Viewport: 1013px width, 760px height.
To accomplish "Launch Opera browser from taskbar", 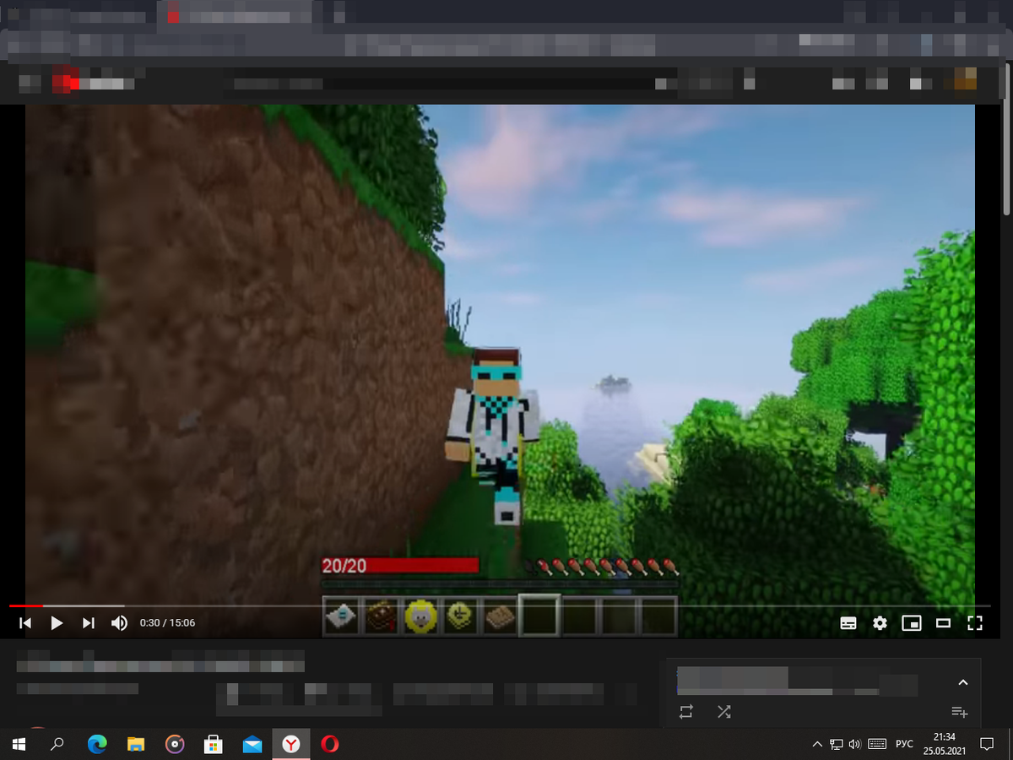I will point(330,744).
